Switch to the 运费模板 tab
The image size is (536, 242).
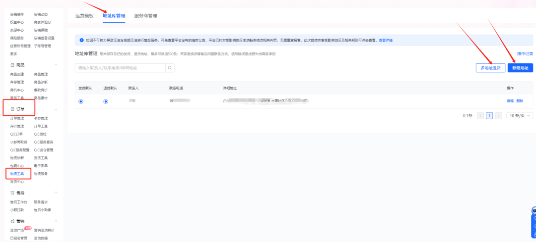(x=84, y=16)
